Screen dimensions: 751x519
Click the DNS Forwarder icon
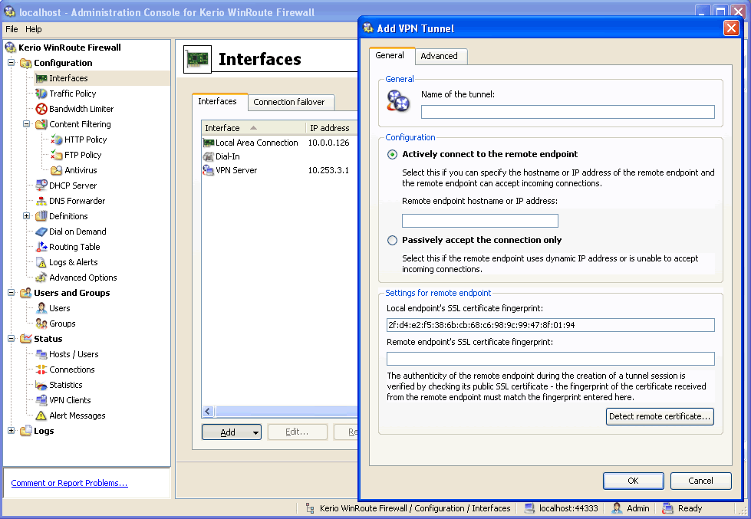41,201
